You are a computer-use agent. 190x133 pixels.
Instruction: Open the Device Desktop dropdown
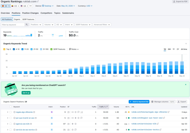[48, 6]
